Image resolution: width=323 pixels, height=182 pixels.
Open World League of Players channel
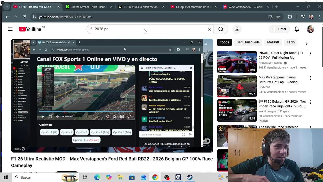pos(274,111)
